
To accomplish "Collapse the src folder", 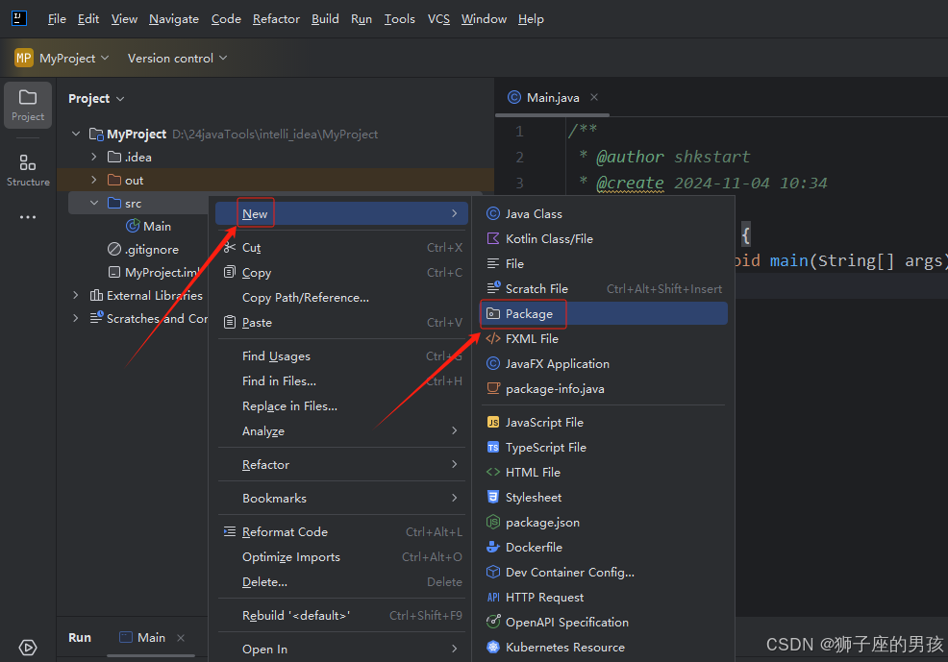I will click(x=93, y=203).
